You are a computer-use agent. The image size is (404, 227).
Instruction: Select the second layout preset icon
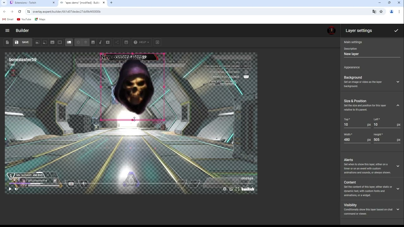[x=45, y=42]
